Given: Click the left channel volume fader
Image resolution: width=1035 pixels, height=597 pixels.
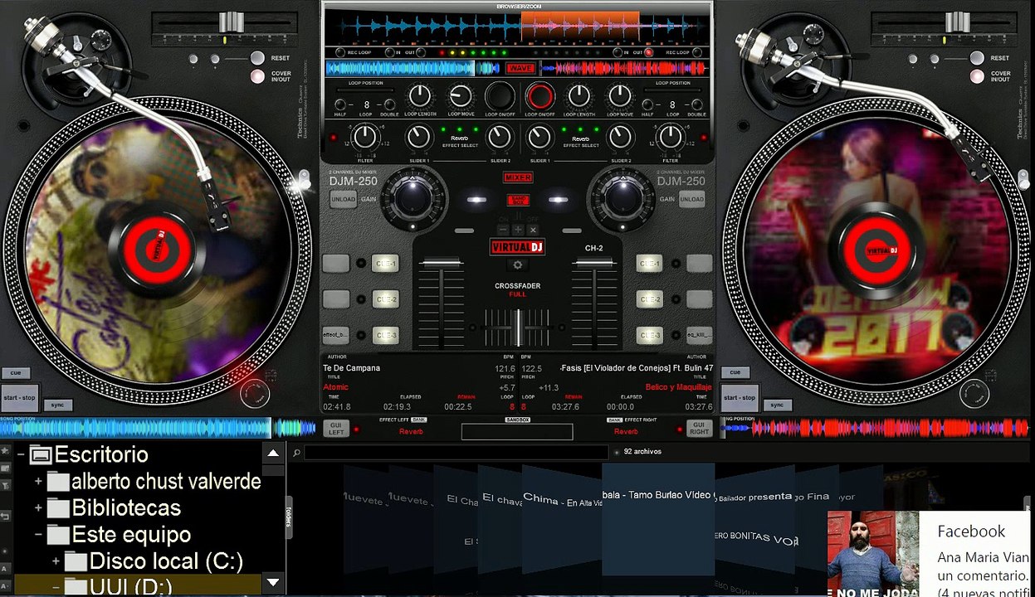Looking at the screenshot, I should point(440,262).
